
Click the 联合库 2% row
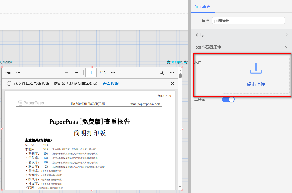click(x=65, y=166)
